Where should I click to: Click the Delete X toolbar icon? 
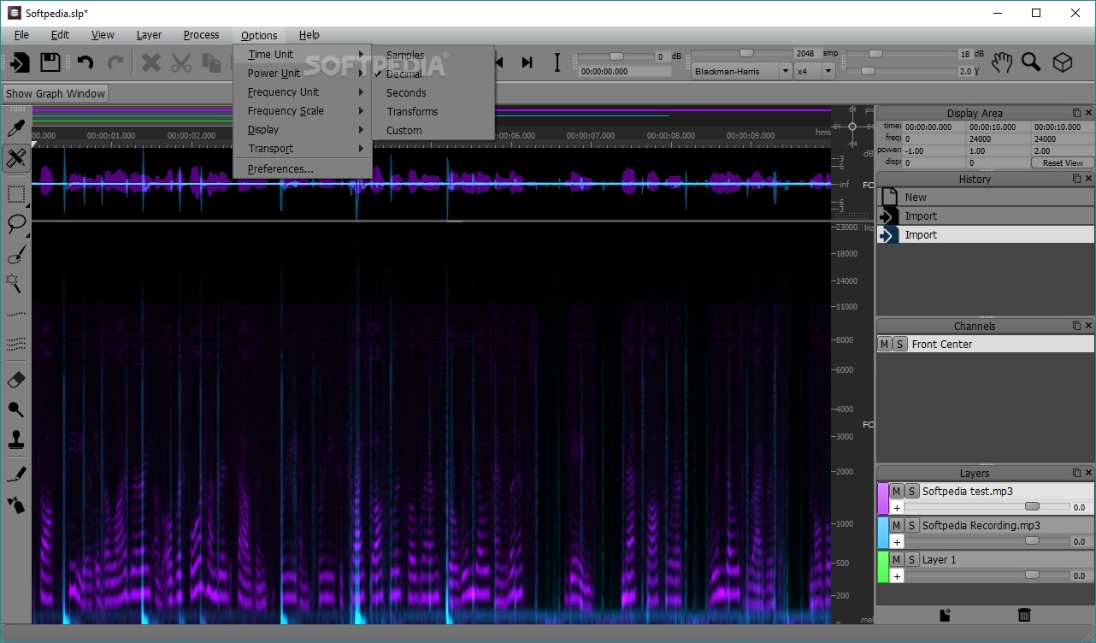(x=151, y=62)
